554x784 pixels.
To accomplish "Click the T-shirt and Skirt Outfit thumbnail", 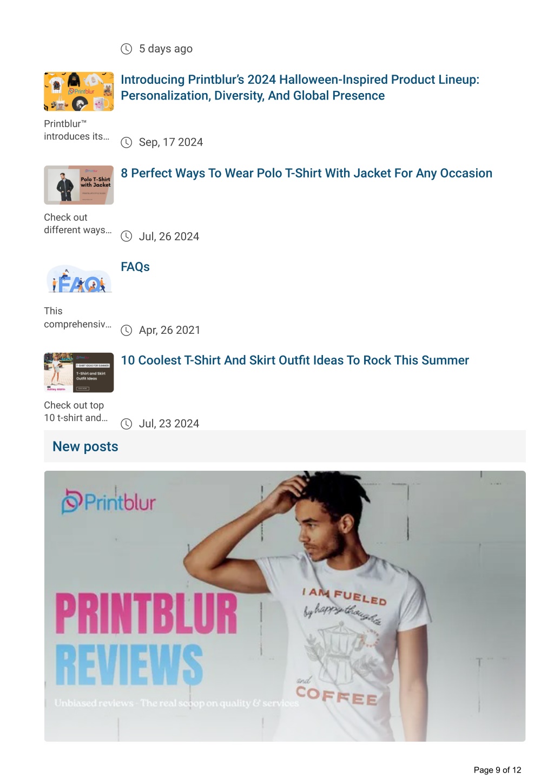I will [x=79, y=373].
